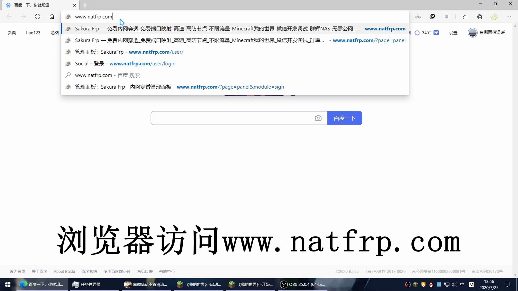Go forward with the forward arrow
Screen dimensions: 518x291
click(23, 16)
